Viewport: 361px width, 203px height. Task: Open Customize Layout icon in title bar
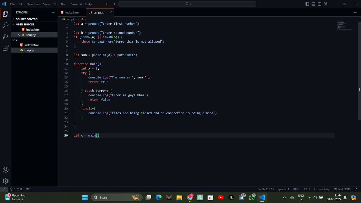[326, 4]
